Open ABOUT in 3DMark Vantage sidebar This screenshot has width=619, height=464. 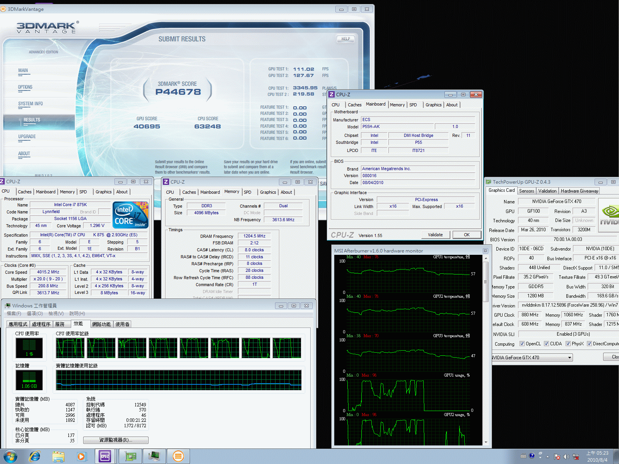pyautogui.click(x=24, y=154)
